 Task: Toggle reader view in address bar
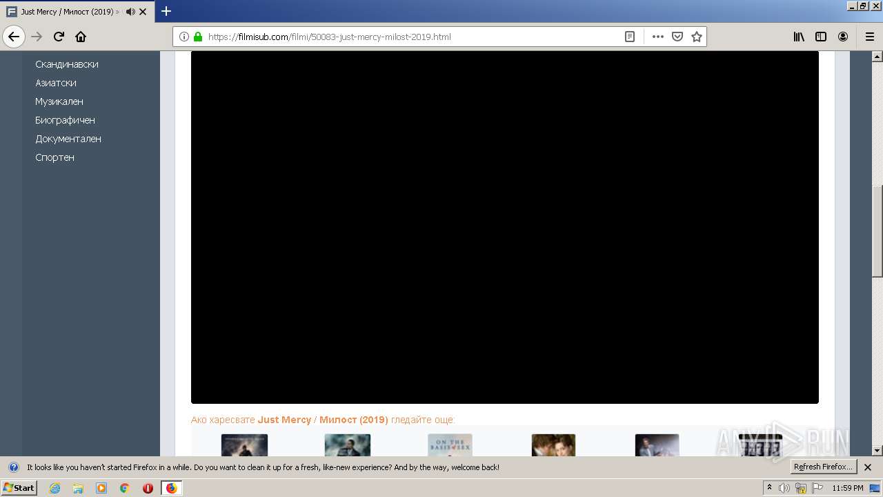pyautogui.click(x=629, y=37)
